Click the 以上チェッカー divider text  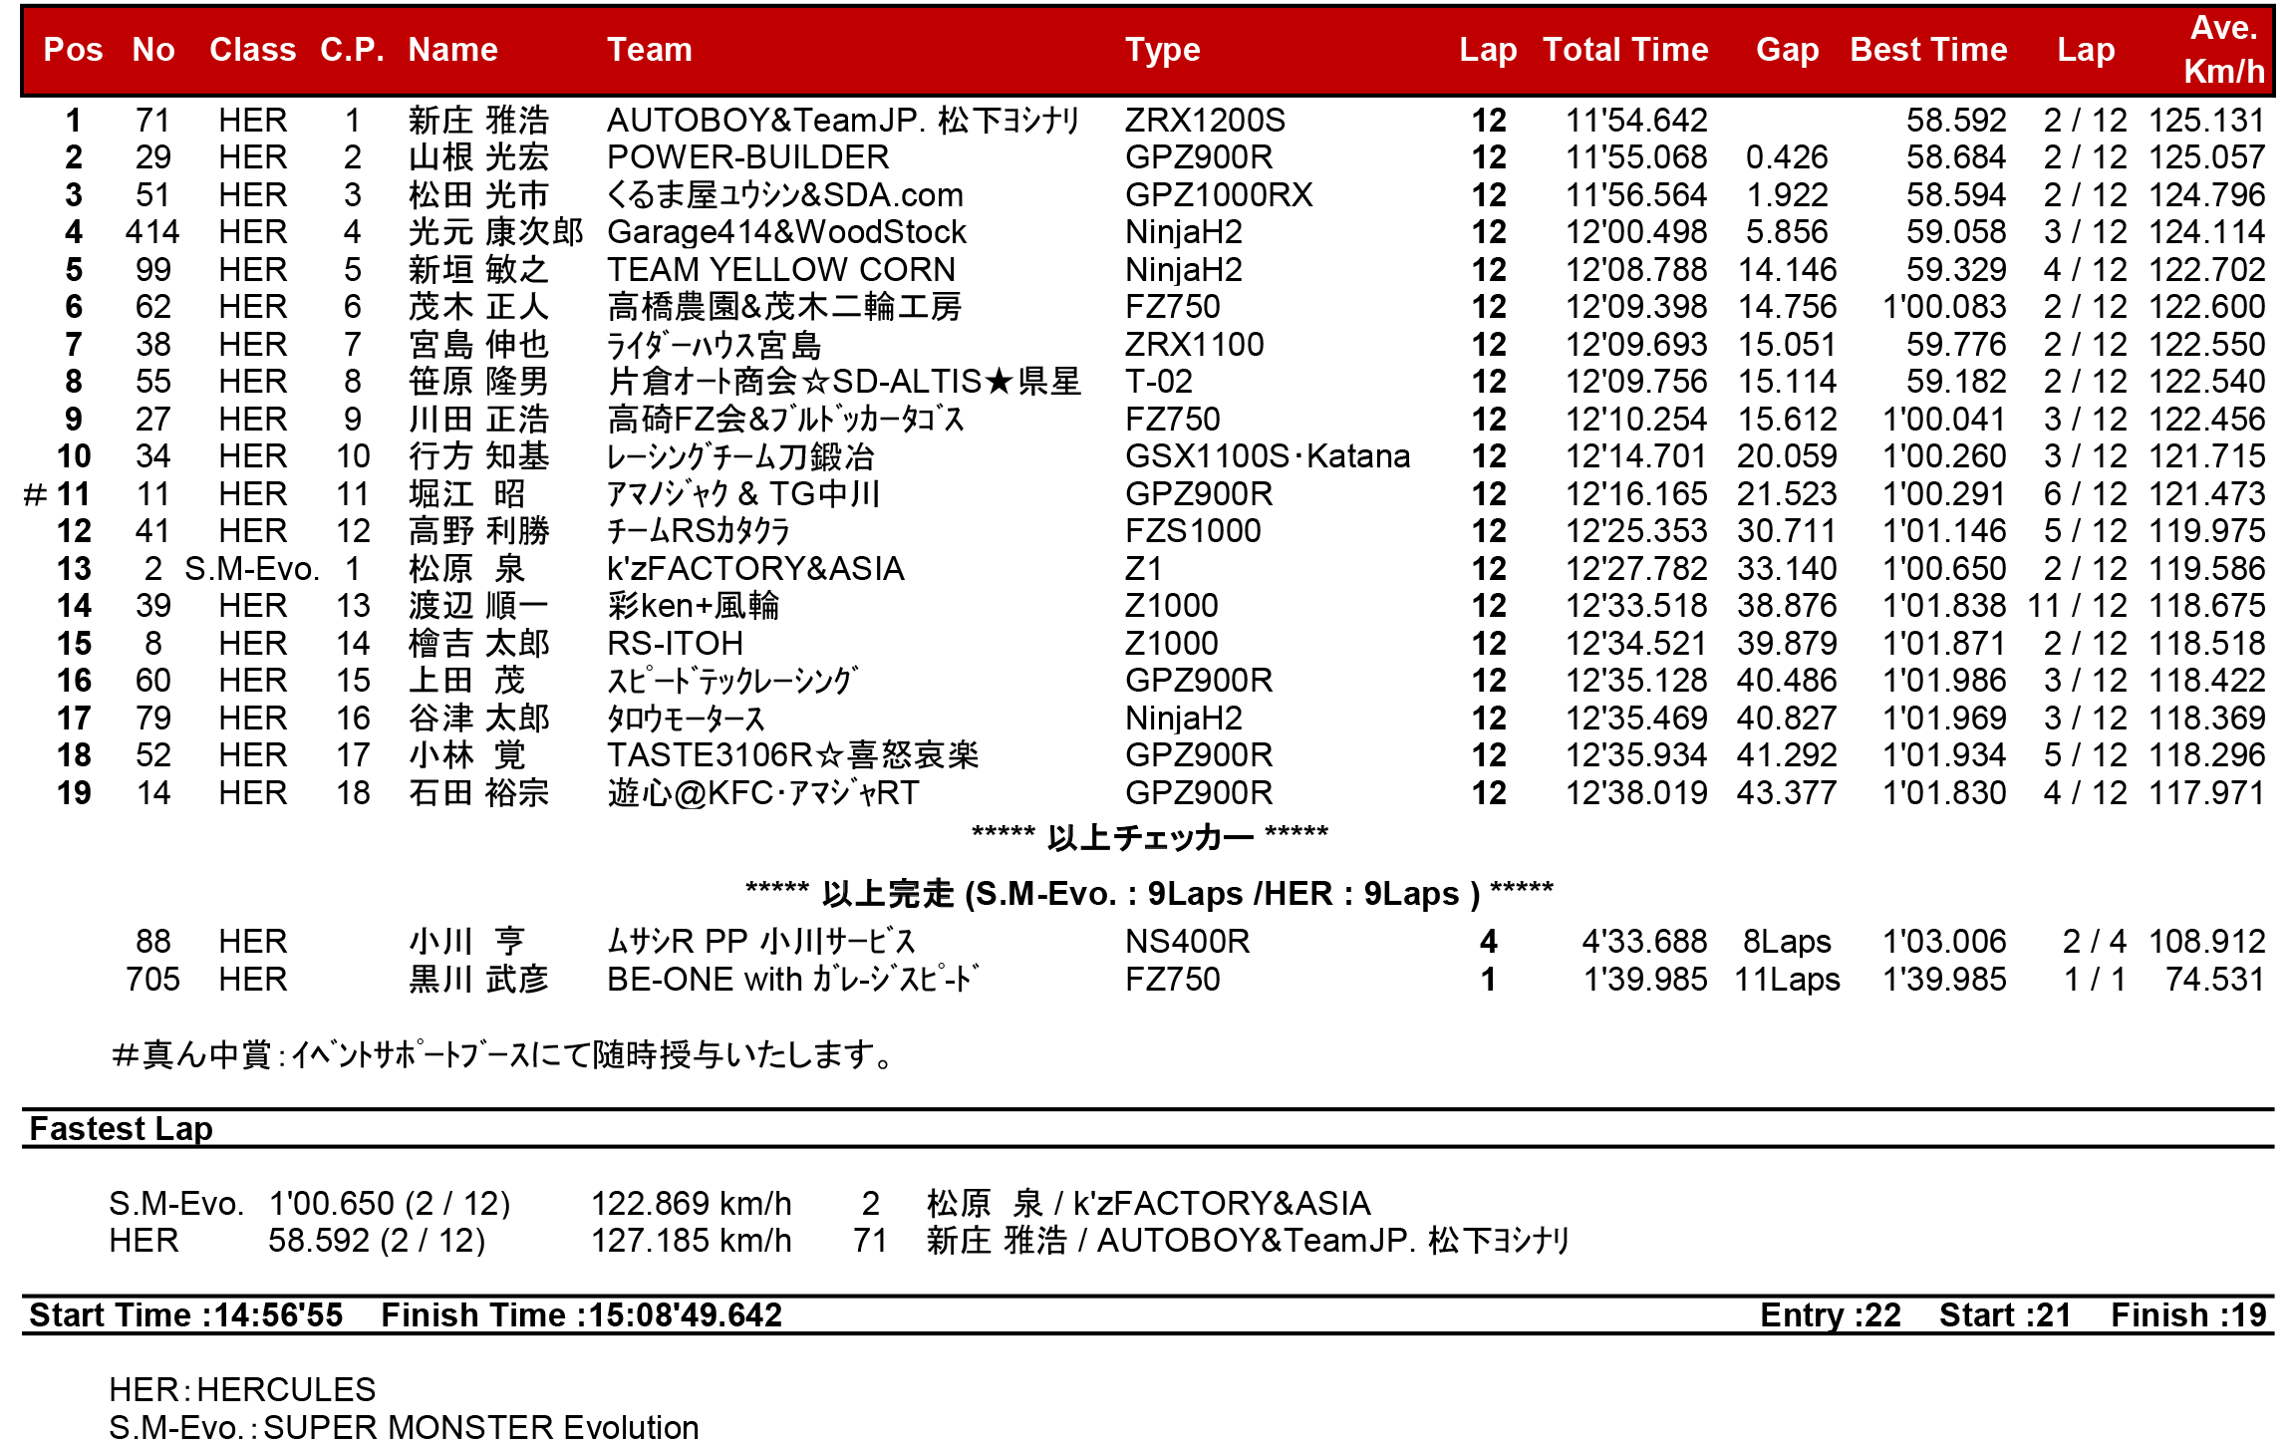1149,837
